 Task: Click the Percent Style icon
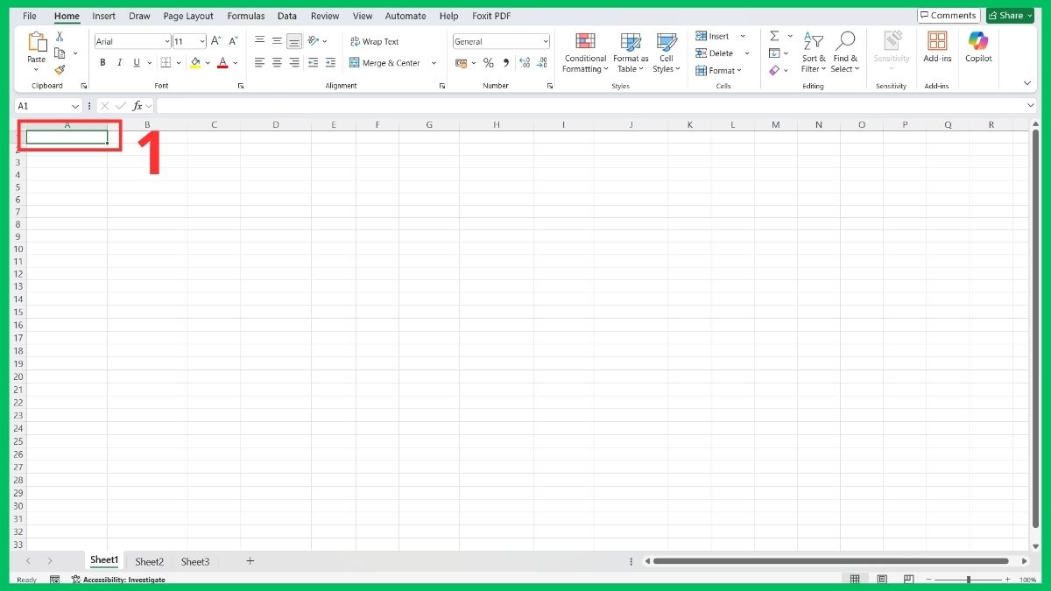pos(488,62)
